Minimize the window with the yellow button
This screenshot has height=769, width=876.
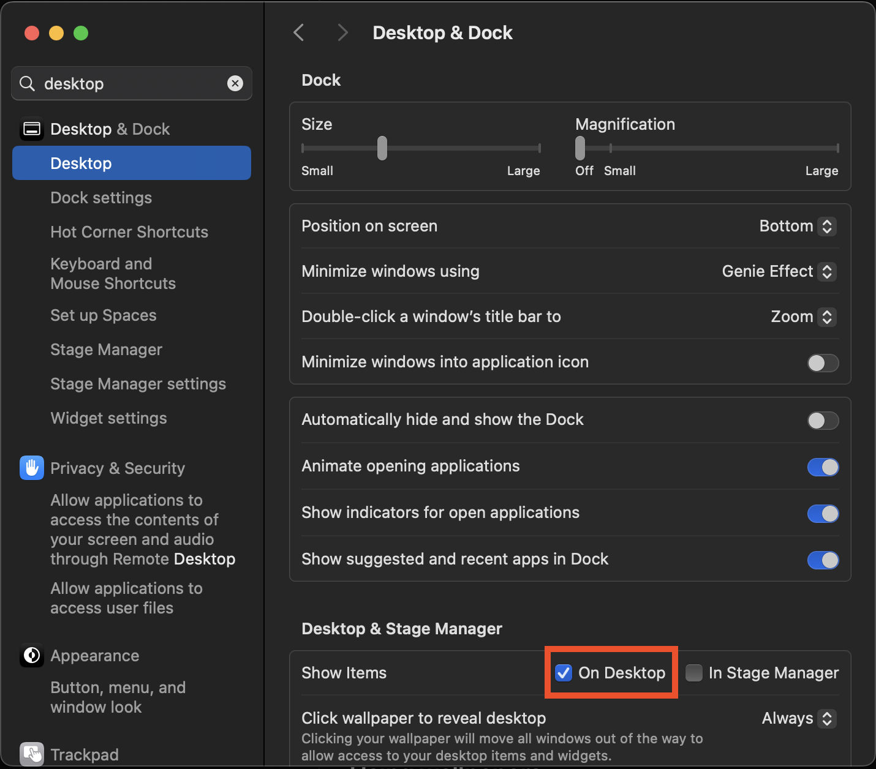pyautogui.click(x=56, y=33)
